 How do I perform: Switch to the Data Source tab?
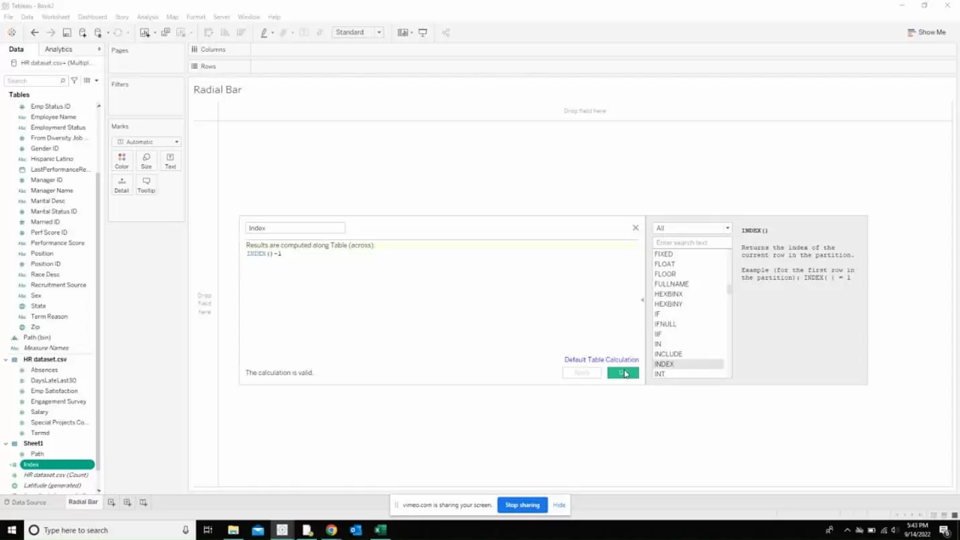[25, 502]
